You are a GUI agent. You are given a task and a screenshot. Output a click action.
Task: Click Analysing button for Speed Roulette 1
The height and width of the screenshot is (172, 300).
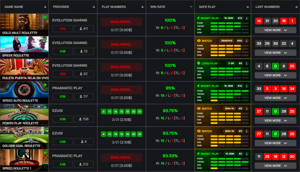click(122, 157)
